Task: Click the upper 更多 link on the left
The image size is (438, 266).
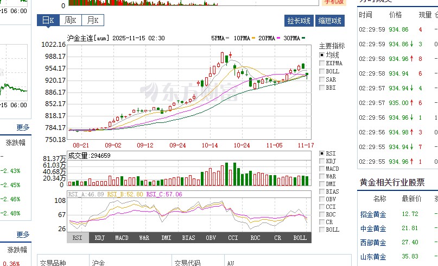Action: point(23,127)
